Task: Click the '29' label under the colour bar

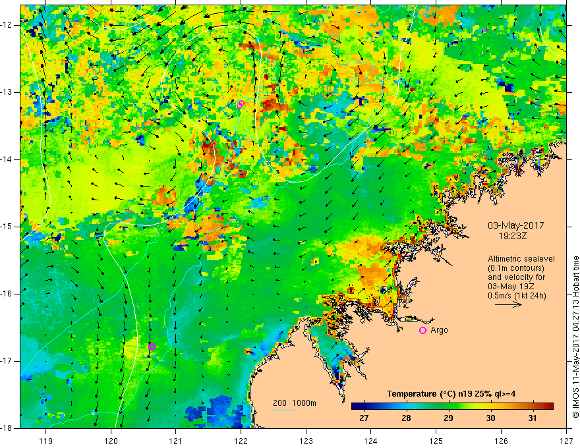Action: [448, 418]
